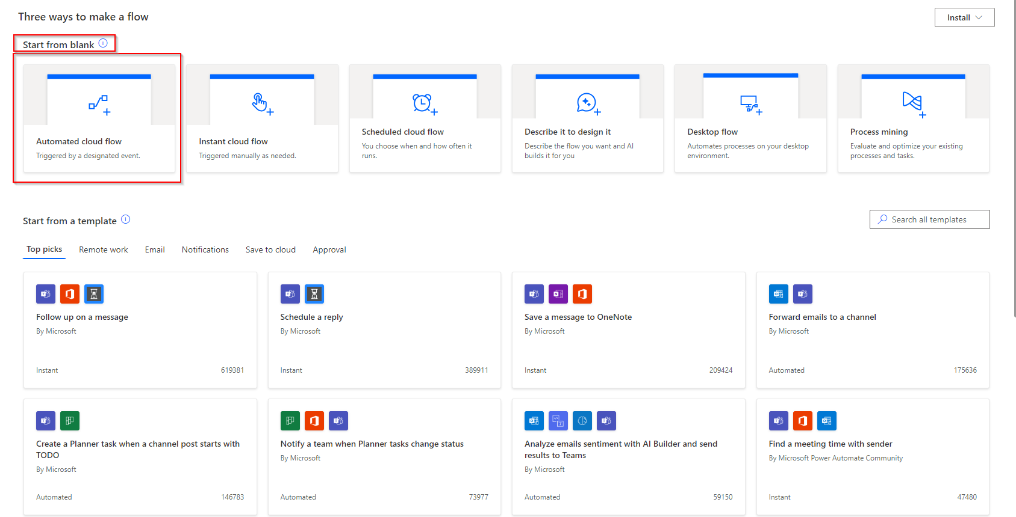Select Describe it to design it title
The height and width of the screenshot is (517, 1016).
pyautogui.click(x=567, y=132)
